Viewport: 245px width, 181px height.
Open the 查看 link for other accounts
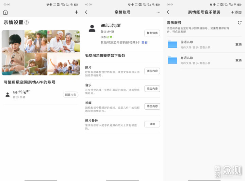click(x=145, y=42)
